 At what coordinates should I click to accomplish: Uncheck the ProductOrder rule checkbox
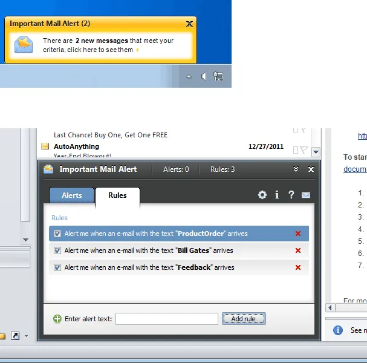(x=57, y=234)
